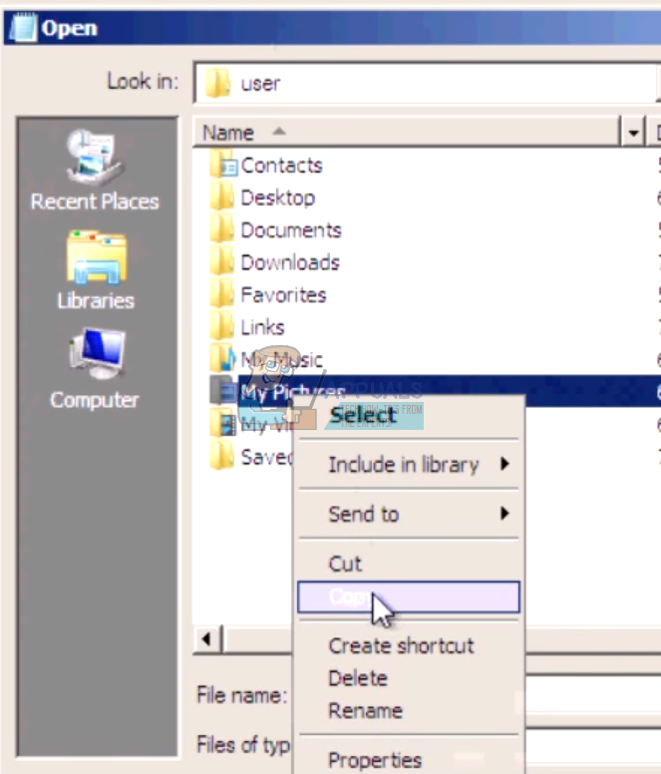Viewport: 661px width, 774px height.
Task: Choose Cut in the context menu
Action: [x=409, y=564]
